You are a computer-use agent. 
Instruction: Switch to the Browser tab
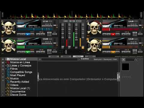pyautogui.click(x=54, y=56)
